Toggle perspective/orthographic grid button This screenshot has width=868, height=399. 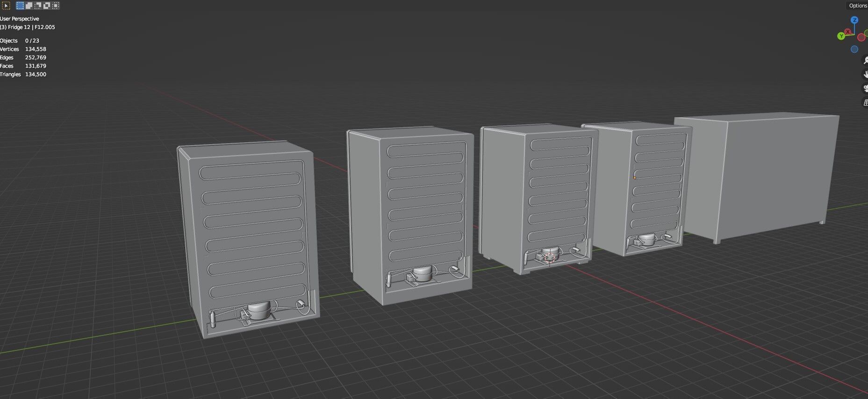(865, 102)
